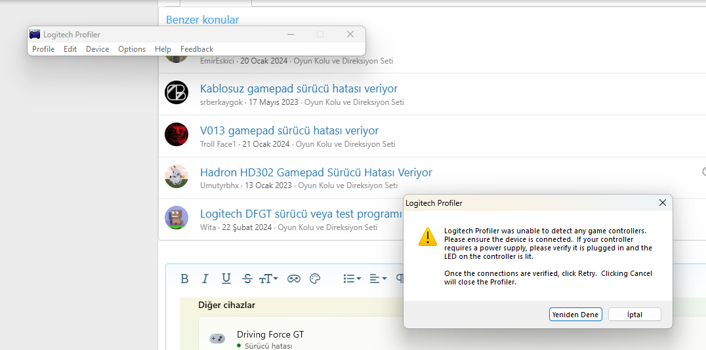This screenshot has height=350, width=706.
Task: Minimize the Logitech Profiler window
Action: pos(291,34)
